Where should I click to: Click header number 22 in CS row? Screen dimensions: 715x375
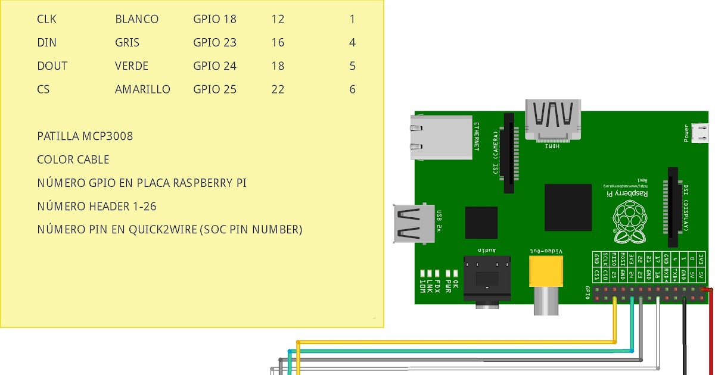[278, 89]
